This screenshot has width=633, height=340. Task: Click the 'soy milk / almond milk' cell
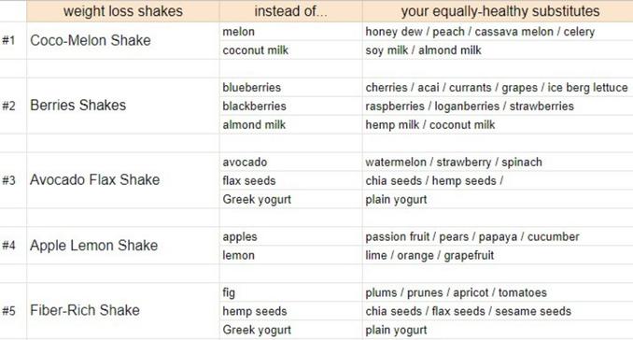pyautogui.click(x=498, y=50)
